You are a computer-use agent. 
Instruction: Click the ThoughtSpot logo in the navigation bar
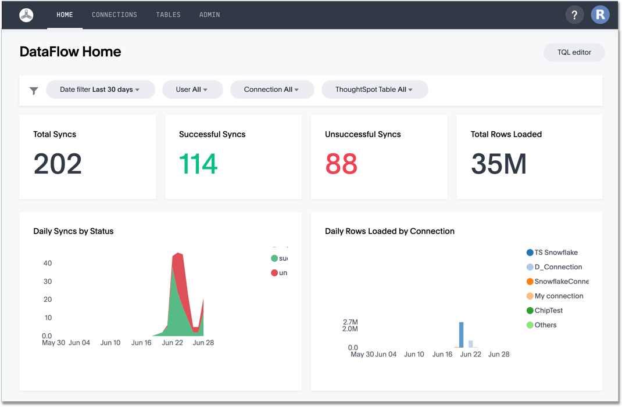coord(26,15)
